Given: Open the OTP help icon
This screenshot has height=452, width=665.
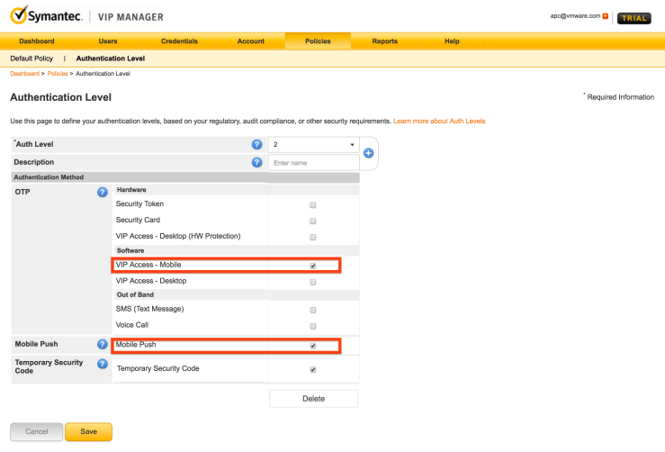Looking at the screenshot, I should pyautogui.click(x=103, y=192).
